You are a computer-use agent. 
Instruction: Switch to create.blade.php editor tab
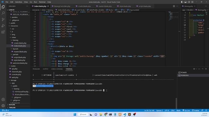point(84,6)
